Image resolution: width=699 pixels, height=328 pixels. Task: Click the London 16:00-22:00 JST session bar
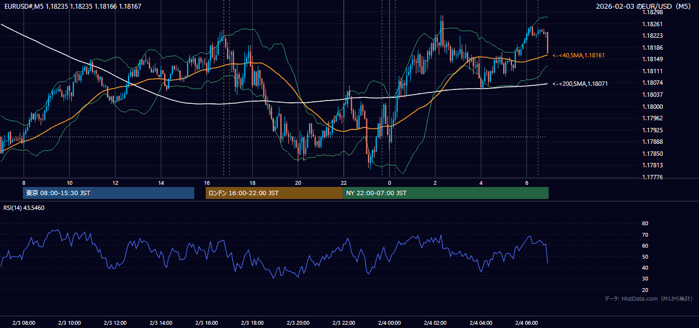coord(274,193)
